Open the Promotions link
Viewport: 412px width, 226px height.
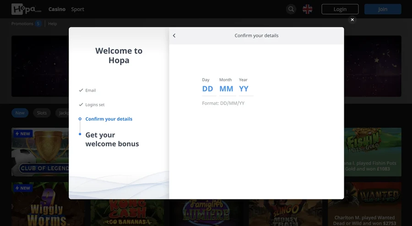pos(22,24)
